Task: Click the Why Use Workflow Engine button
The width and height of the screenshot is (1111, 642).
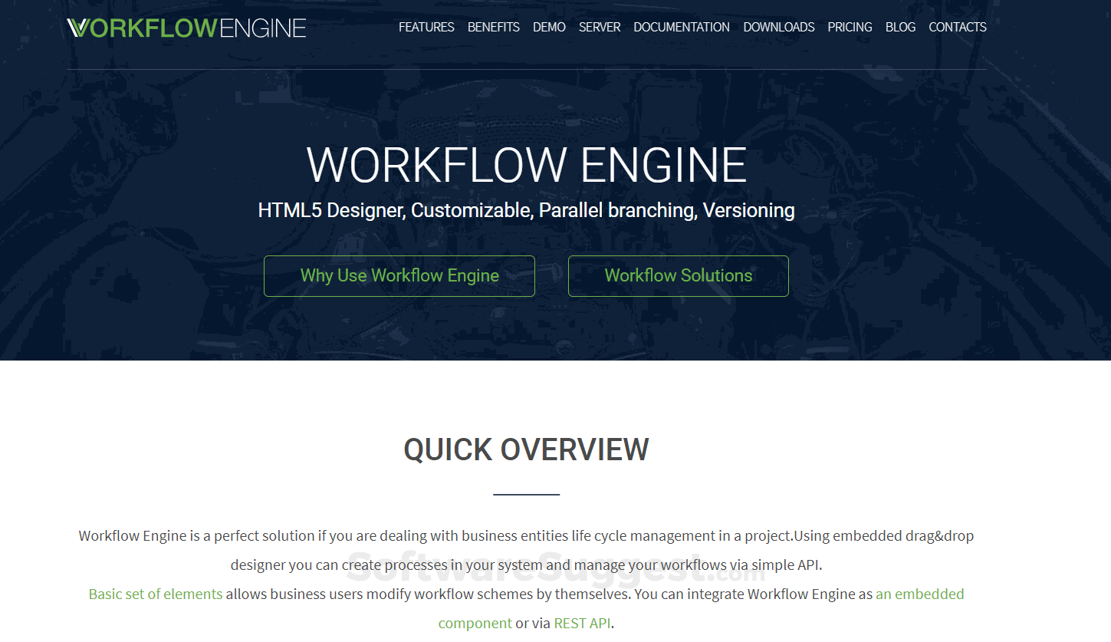Action: [399, 275]
